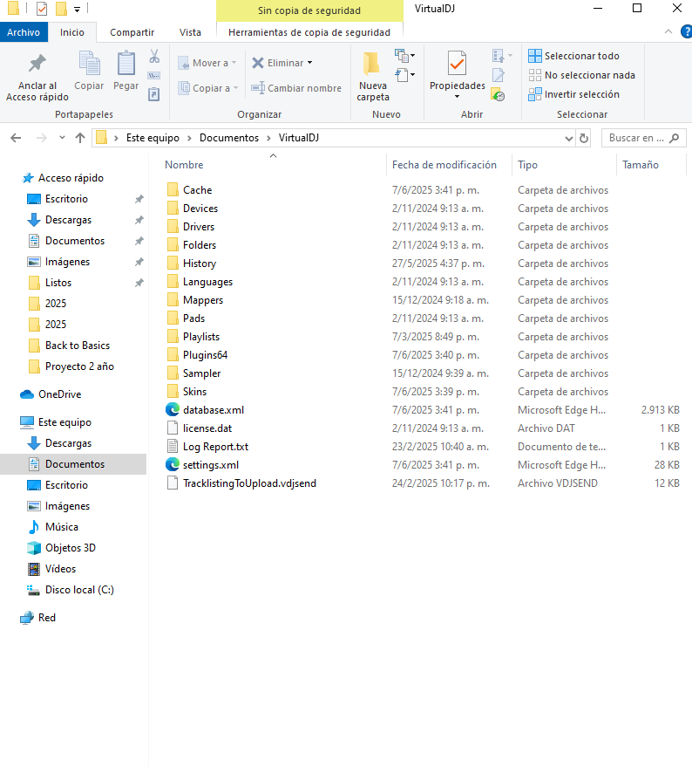Select the History folder
The width and height of the screenshot is (692, 767).
(x=200, y=264)
